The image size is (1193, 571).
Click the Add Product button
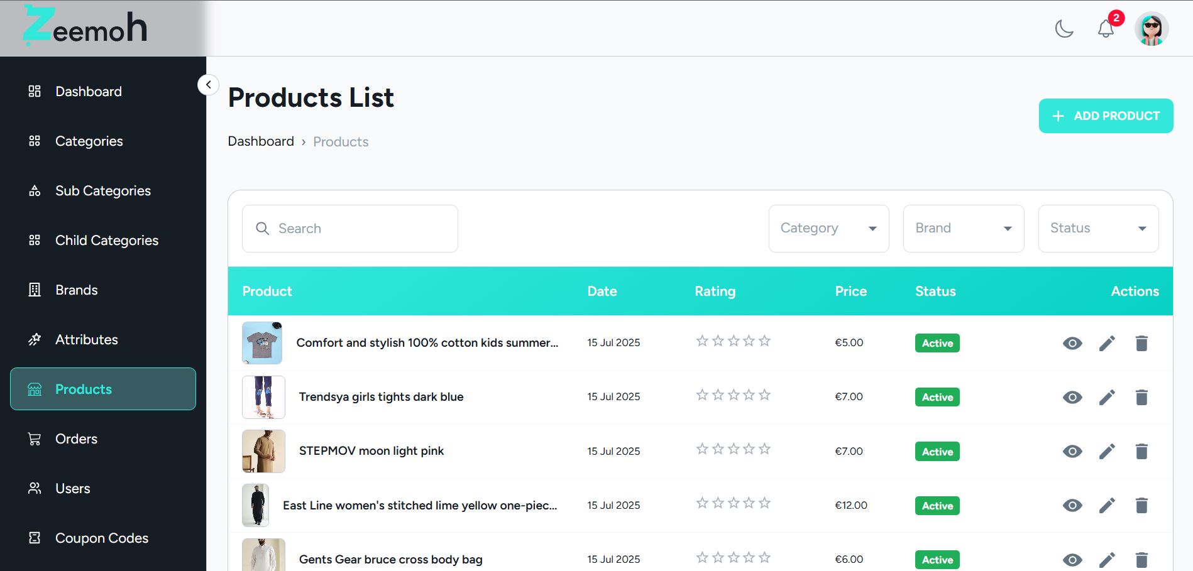pyautogui.click(x=1106, y=116)
